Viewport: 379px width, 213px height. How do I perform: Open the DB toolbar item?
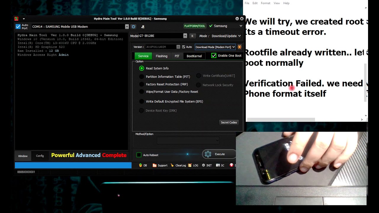coord(143,165)
